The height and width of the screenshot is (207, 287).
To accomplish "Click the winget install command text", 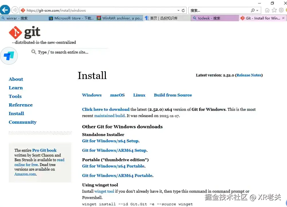I will [137, 204].
